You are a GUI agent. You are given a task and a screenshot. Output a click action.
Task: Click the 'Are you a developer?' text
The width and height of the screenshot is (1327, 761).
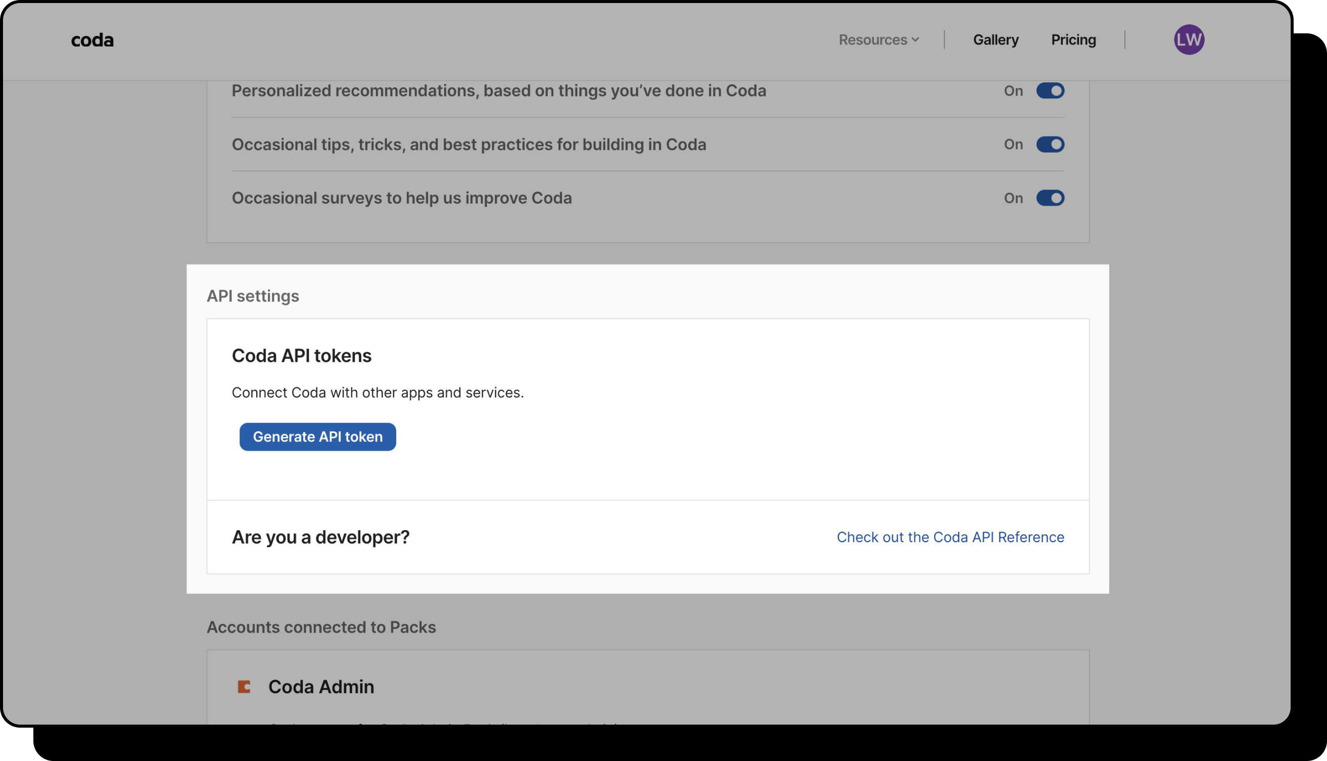click(320, 537)
